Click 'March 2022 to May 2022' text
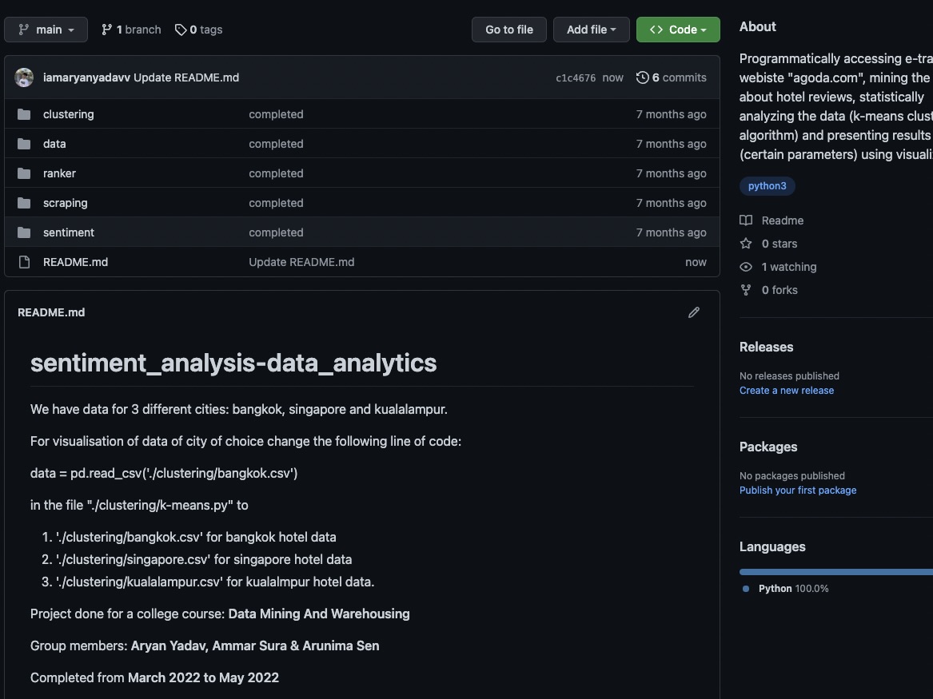Screen dimensions: 933x699 [x=204, y=678]
